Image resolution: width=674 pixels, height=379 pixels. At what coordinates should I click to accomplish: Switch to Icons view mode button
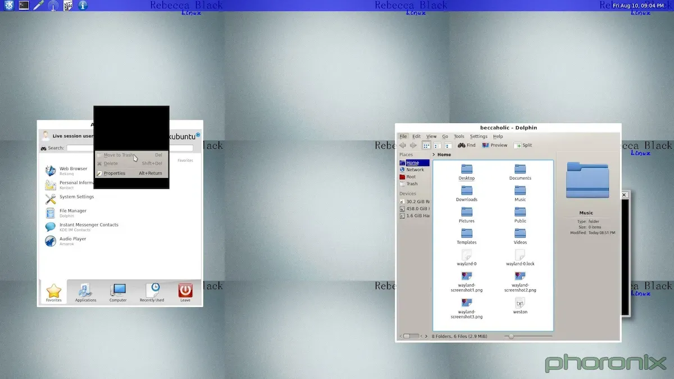(x=426, y=145)
